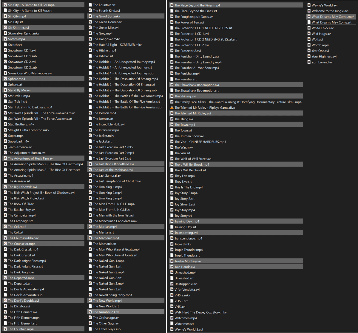This screenshot has height=333, width=358.
Task: Click the icon beside The Fountain.srt
Action: [x=90, y=5]
